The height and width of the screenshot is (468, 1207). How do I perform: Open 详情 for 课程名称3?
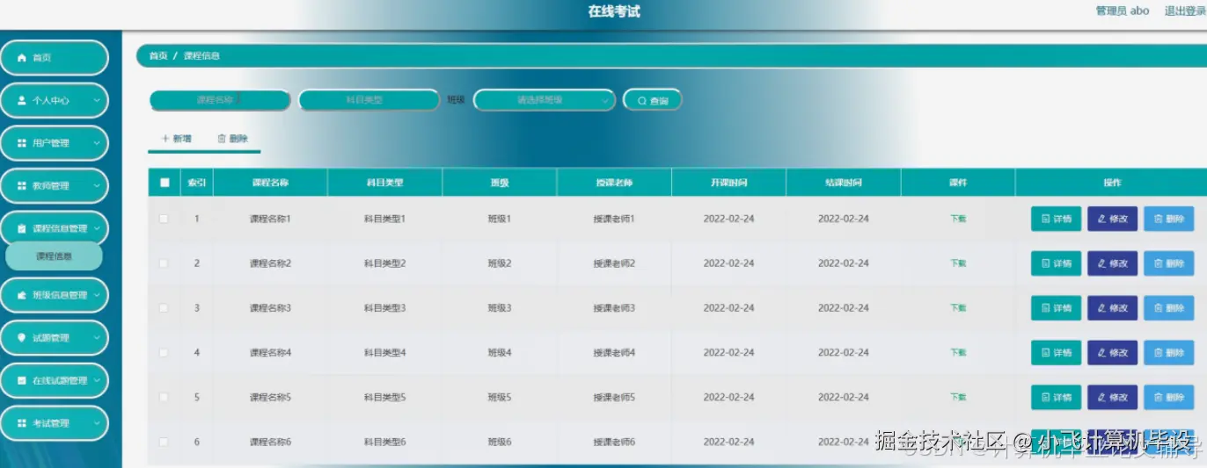click(1056, 308)
